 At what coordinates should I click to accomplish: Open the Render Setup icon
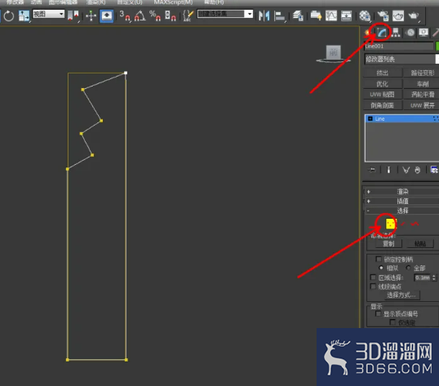click(383, 16)
